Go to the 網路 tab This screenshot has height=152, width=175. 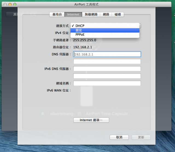coord(106,14)
